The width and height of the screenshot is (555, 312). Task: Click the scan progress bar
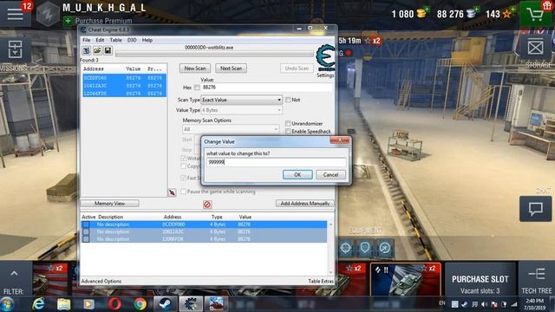214,54
